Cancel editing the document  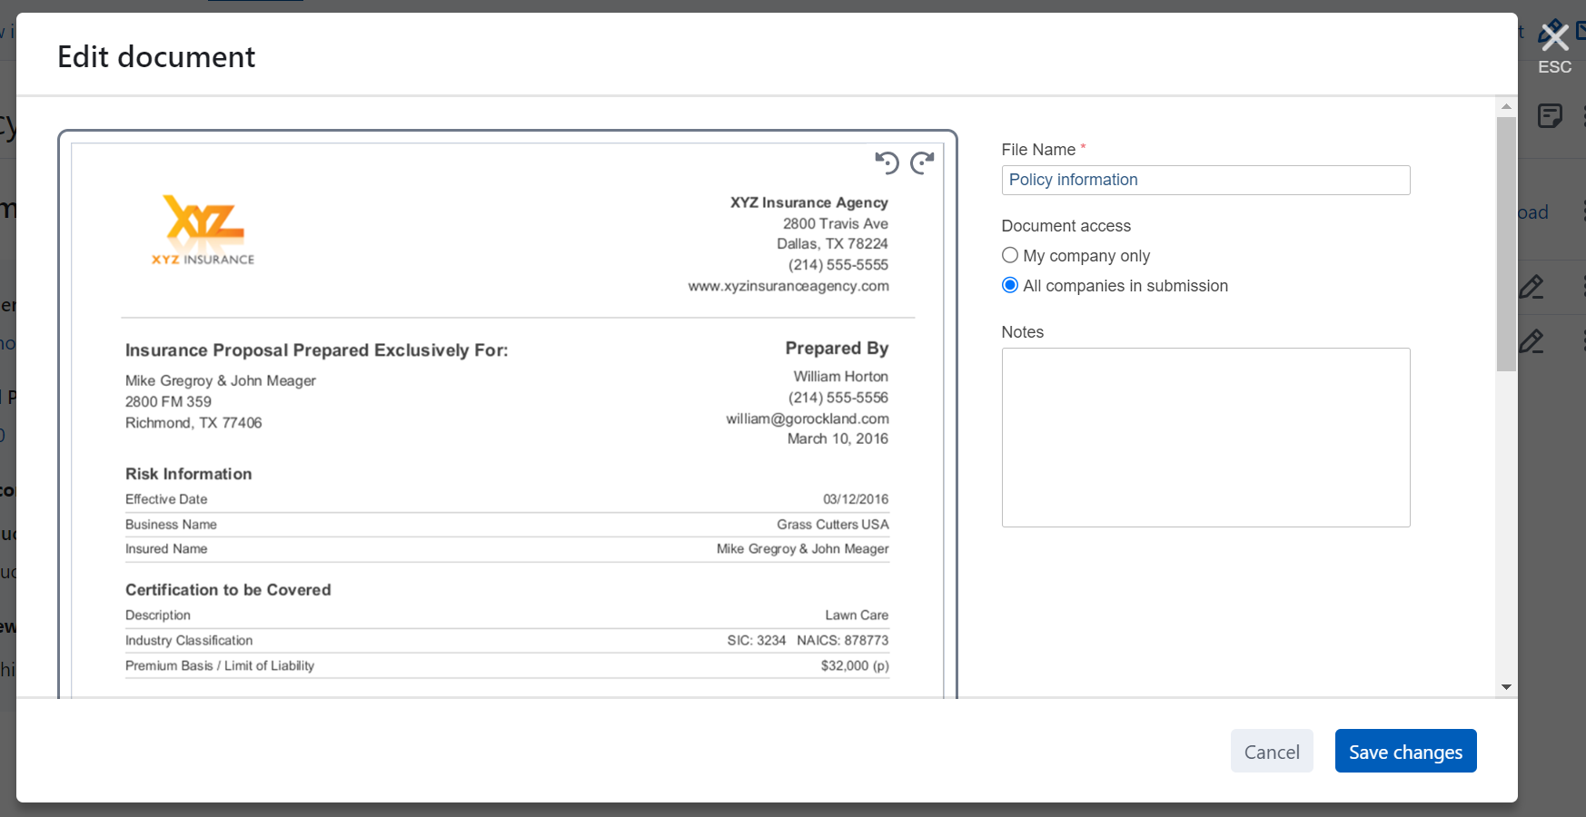[1271, 752]
